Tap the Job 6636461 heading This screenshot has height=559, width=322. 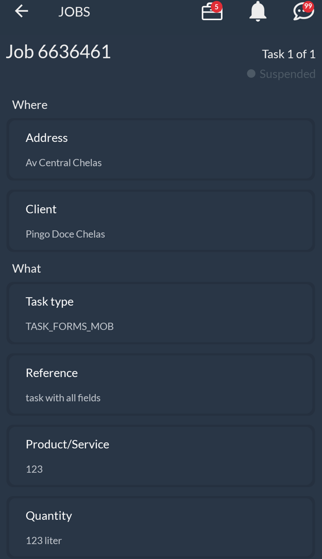58,52
